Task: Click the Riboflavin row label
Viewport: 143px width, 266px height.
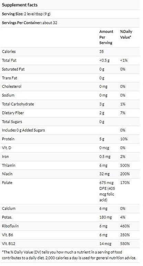Action: [x=10, y=226]
